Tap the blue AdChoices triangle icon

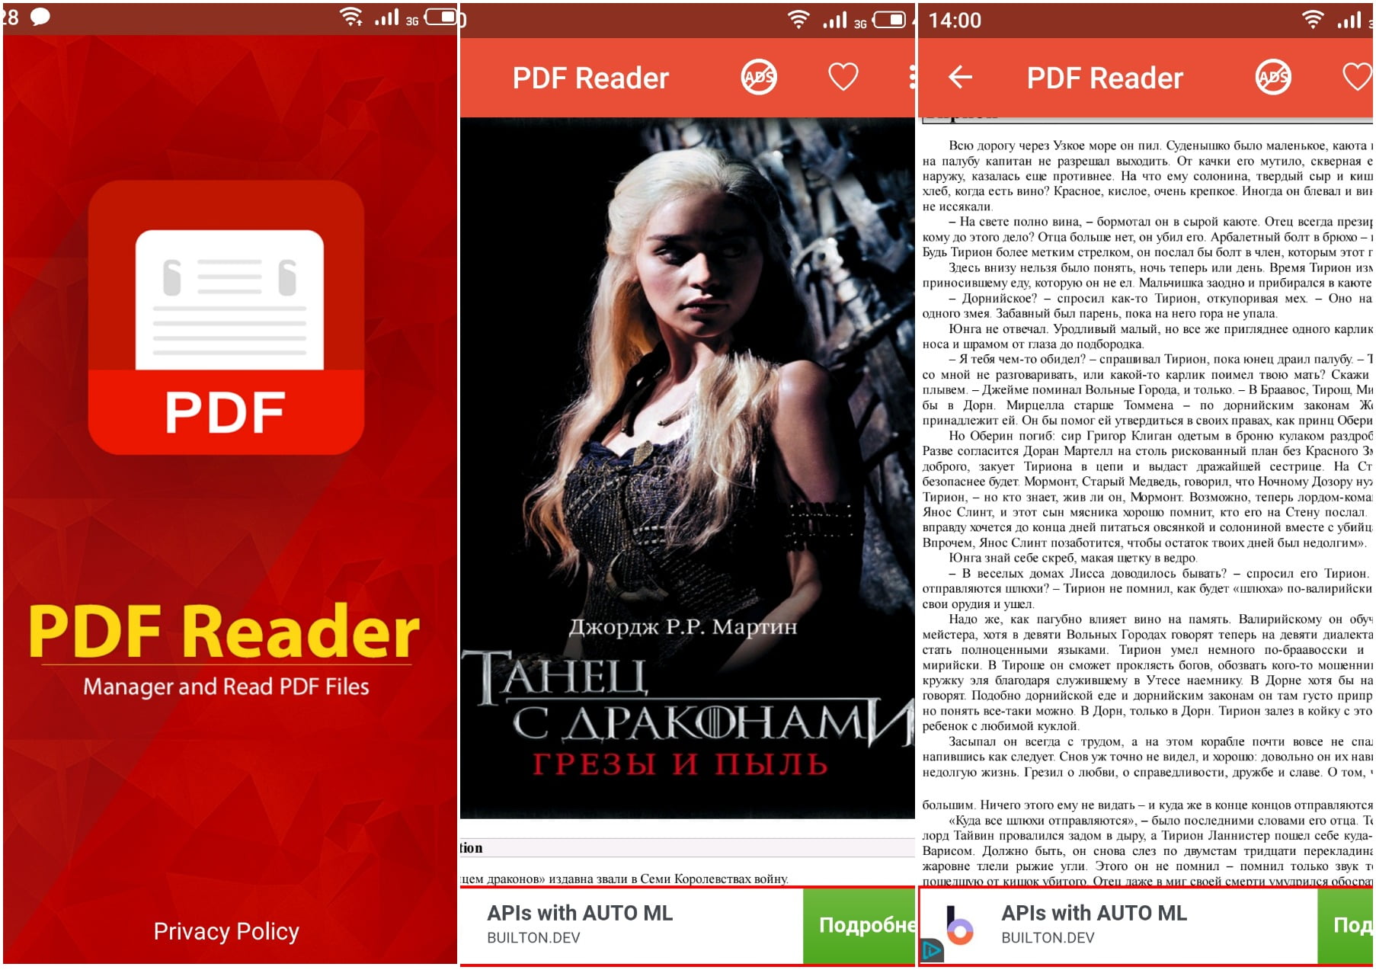click(x=933, y=951)
